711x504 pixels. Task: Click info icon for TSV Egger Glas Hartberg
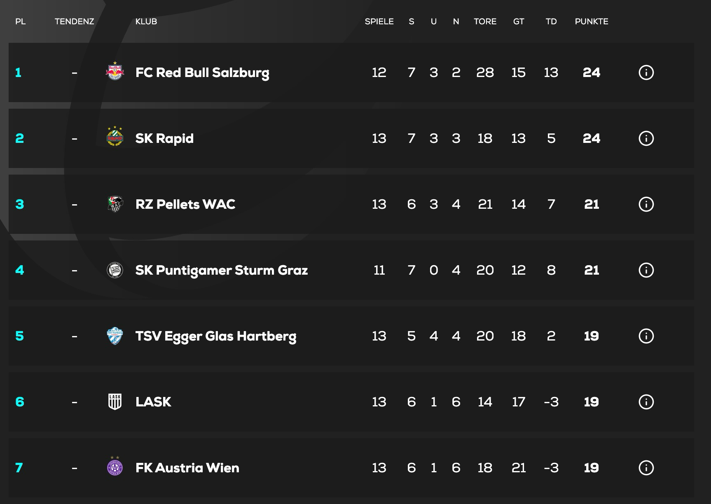[x=646, y=336]
